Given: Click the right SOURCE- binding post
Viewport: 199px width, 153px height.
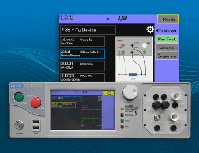Looking at the screenshot, I should (x=165, y=105).
